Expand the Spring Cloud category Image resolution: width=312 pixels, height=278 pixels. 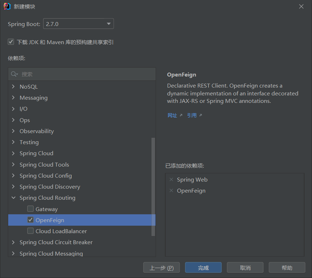tap(13, 153)
